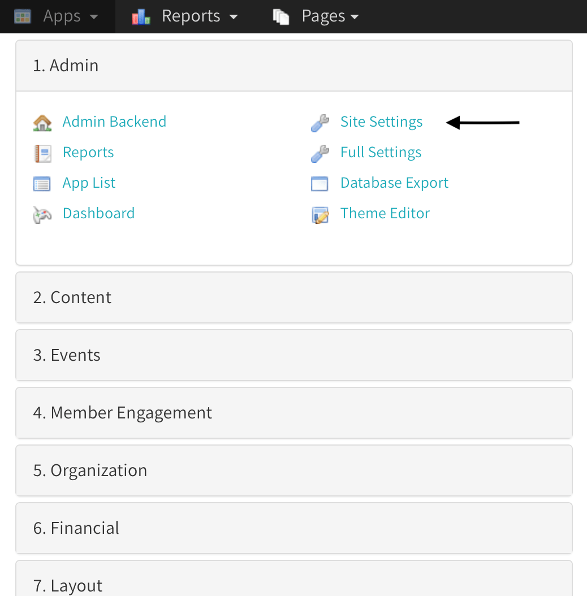Click the Site Settings wrench icon
This screenshot has width=587, height=596.
coord(320,121)
